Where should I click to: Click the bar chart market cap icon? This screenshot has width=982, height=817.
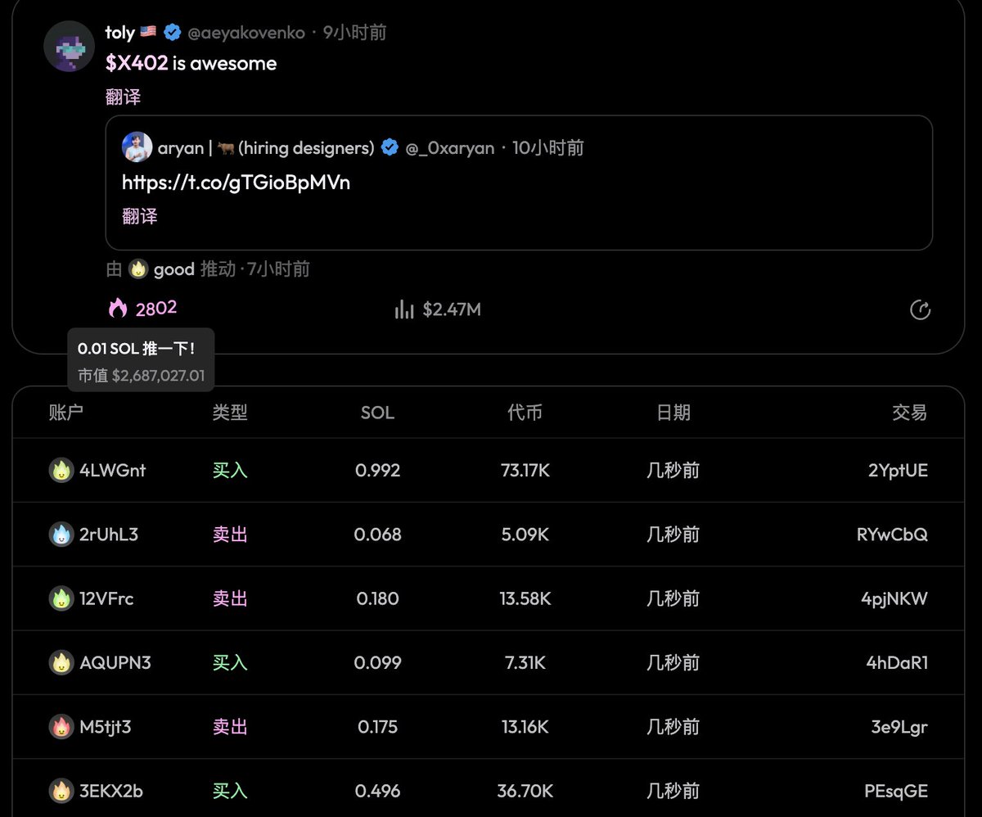(x=403, y=309)
